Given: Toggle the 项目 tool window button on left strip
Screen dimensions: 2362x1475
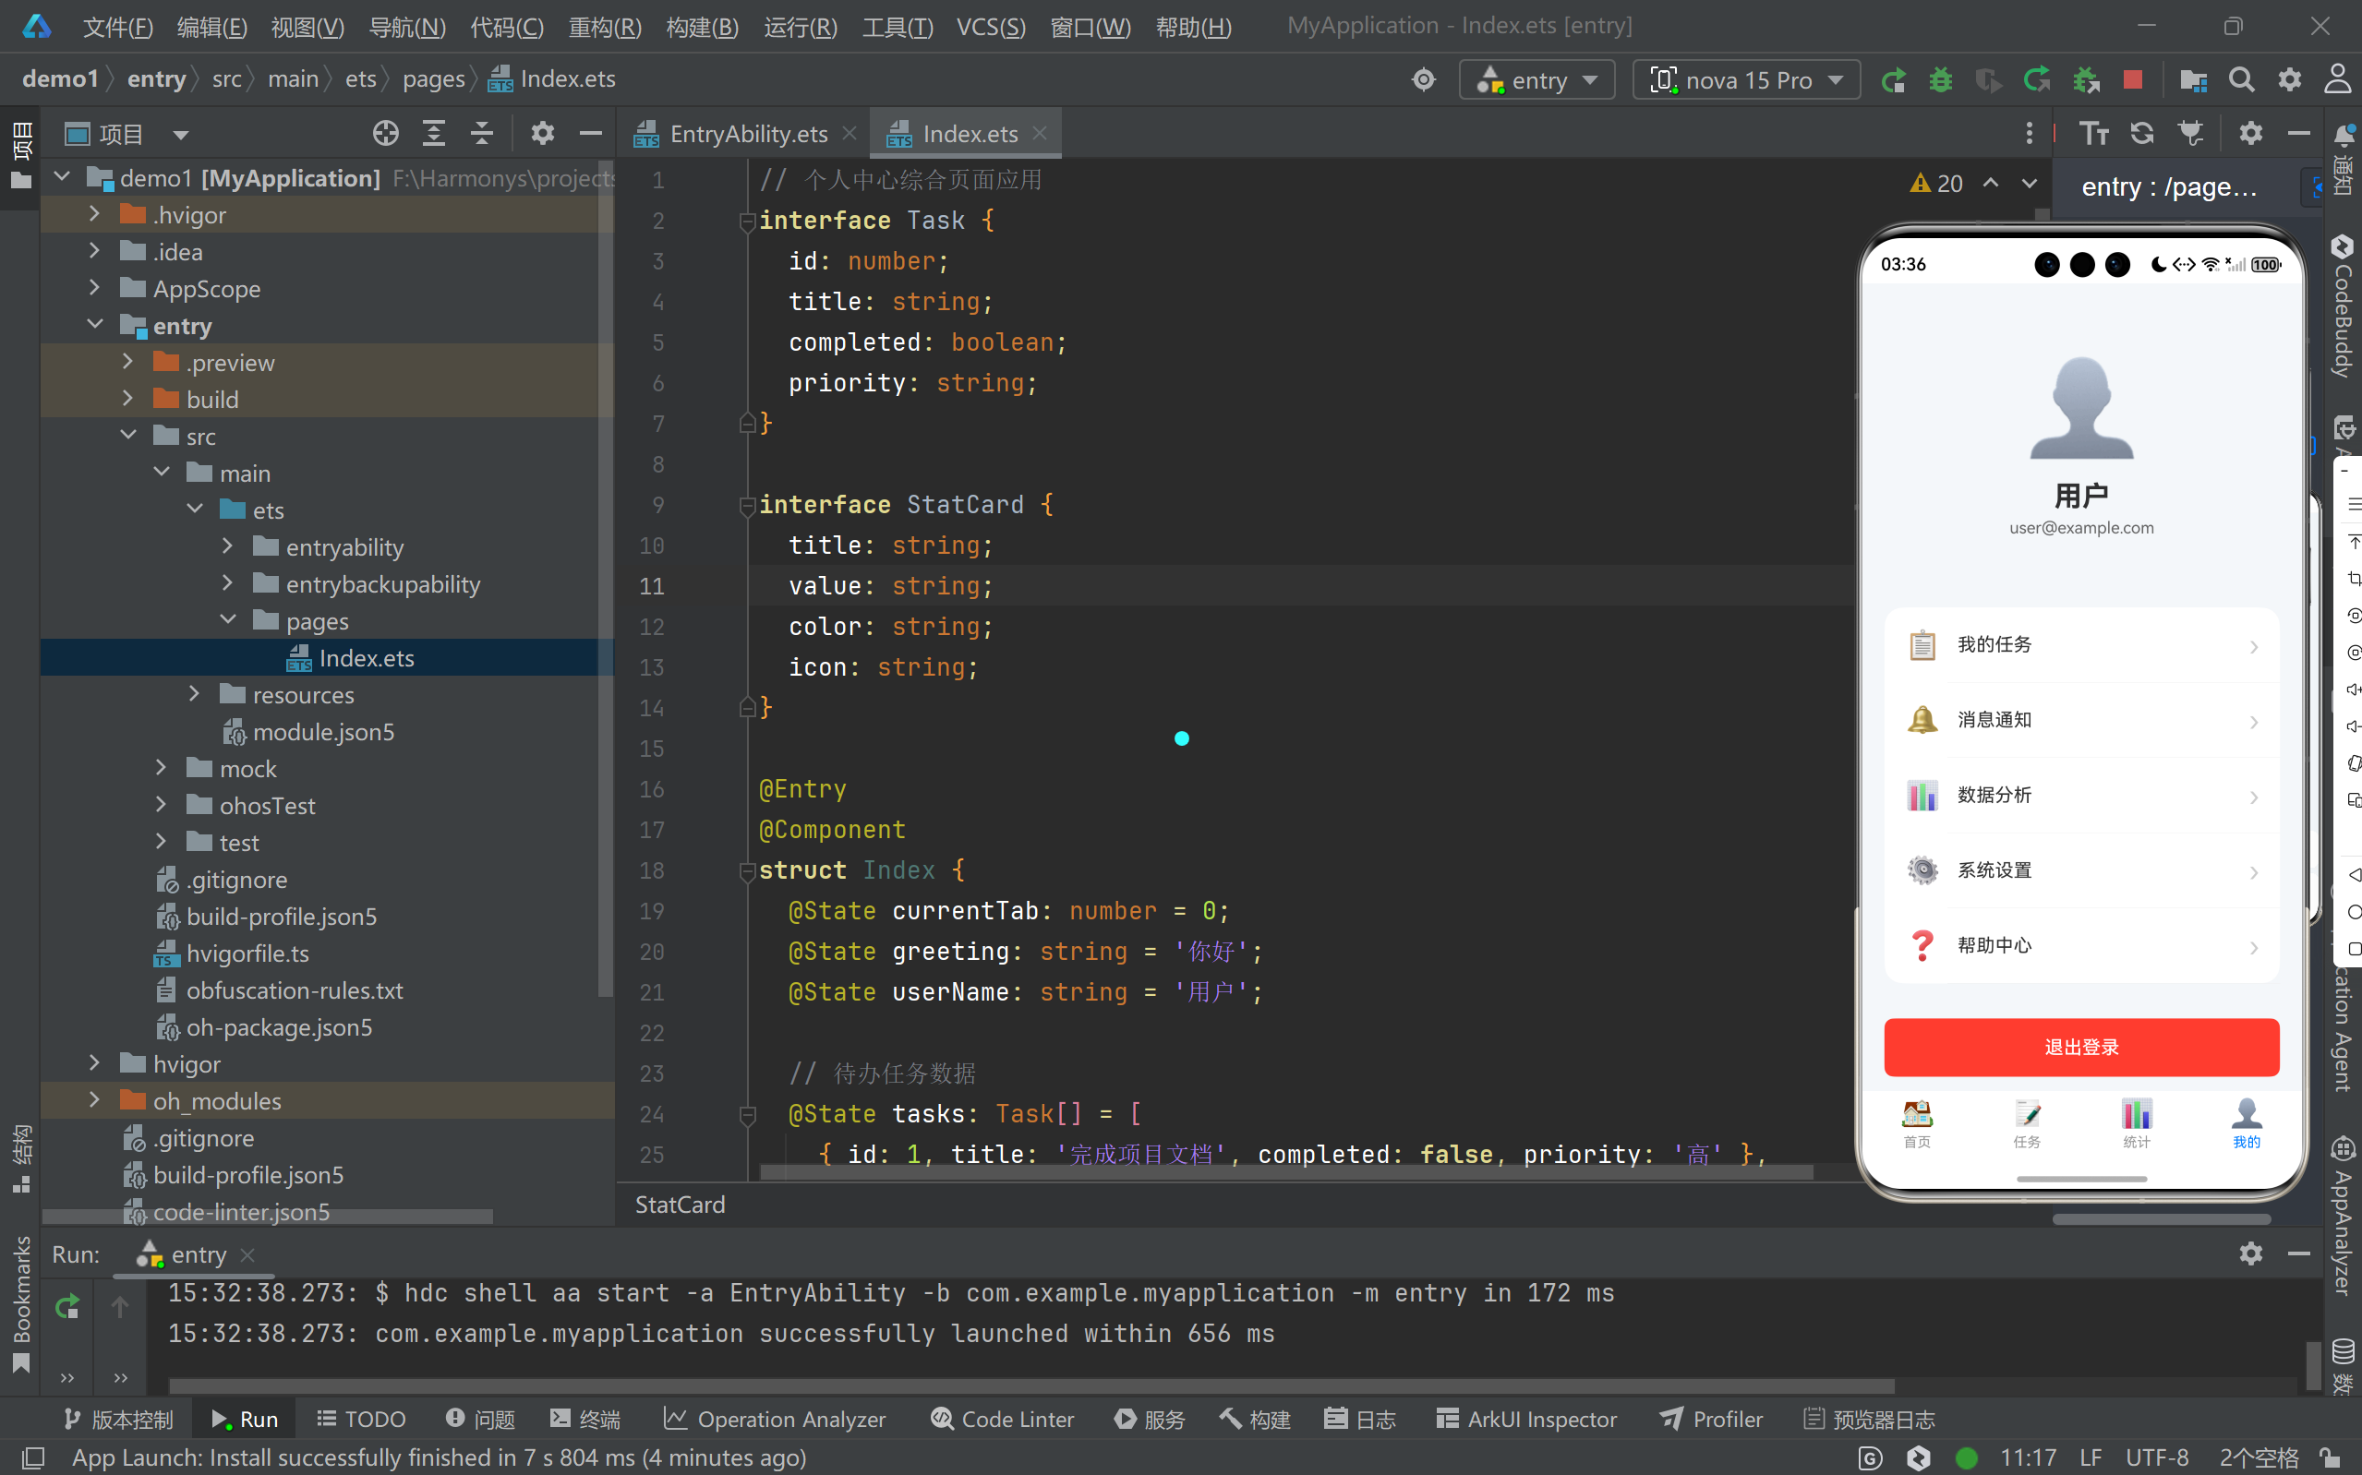Looking at the screenshot, I should pos(21,156).
